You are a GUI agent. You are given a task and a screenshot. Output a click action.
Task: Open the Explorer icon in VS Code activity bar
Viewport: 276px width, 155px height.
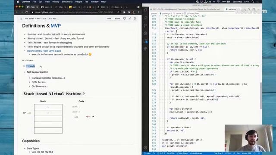(x=145, y=10)
